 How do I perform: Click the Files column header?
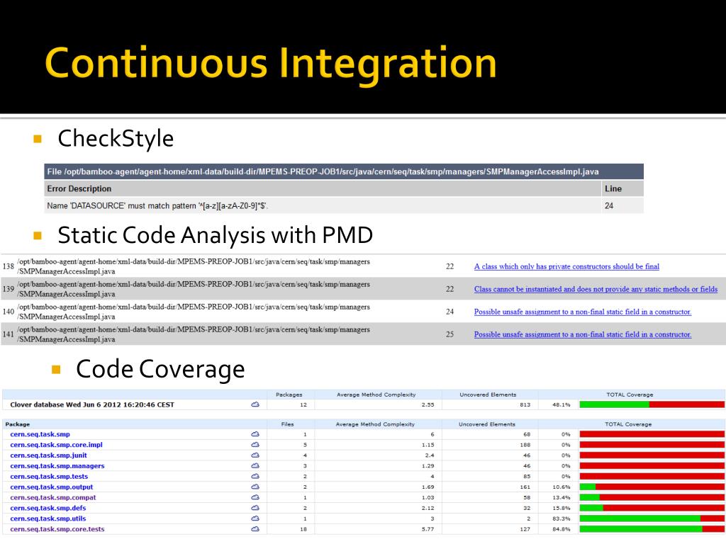tap(288, 424)
